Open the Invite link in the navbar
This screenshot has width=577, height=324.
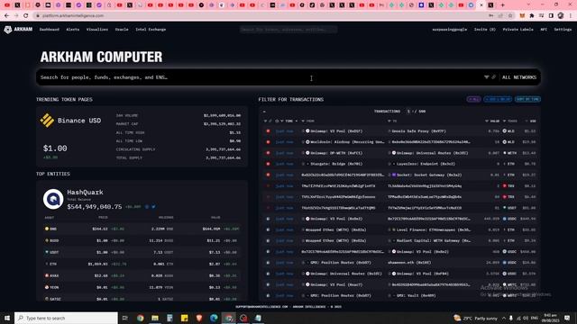pyautogui.click(x=485, y=30)
